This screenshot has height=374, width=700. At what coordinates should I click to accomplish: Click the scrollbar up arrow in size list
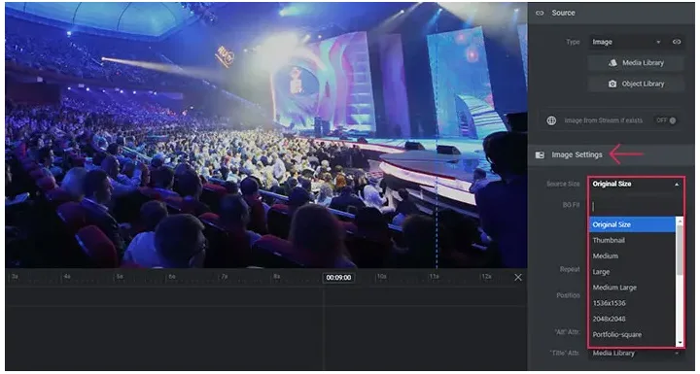(680, 221)
